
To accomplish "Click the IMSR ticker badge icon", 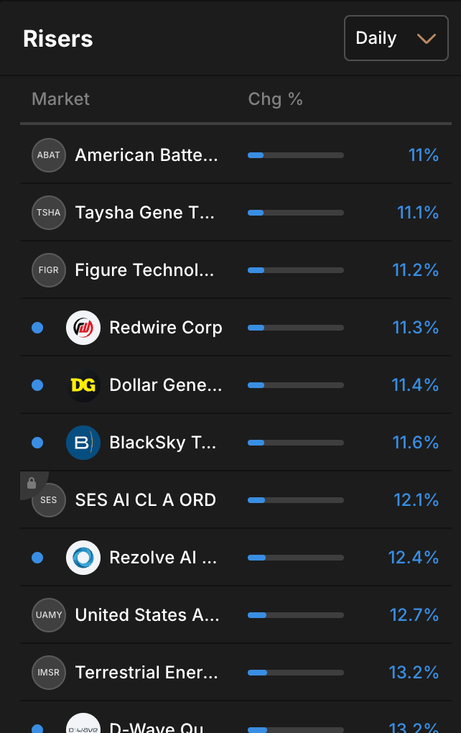I will pos(49,673).
